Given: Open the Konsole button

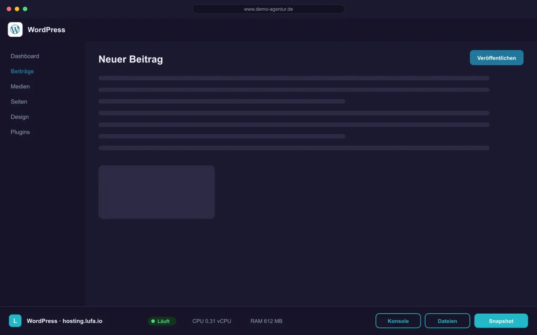Looking at the screenshot, I should (x=398, y=321).
